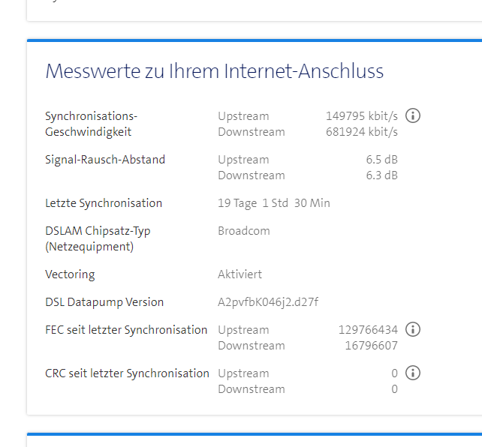Click the Broadcom chipset value
Screen dimensions: 482x447
click(x=243, y=231)
